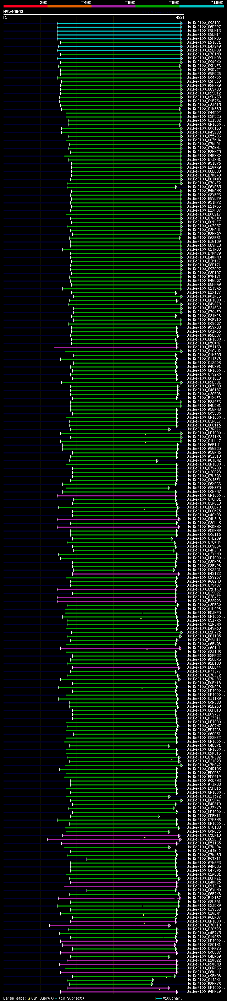
Task: Select hit label UniRef100_A9U463
Action: [204, 97]
